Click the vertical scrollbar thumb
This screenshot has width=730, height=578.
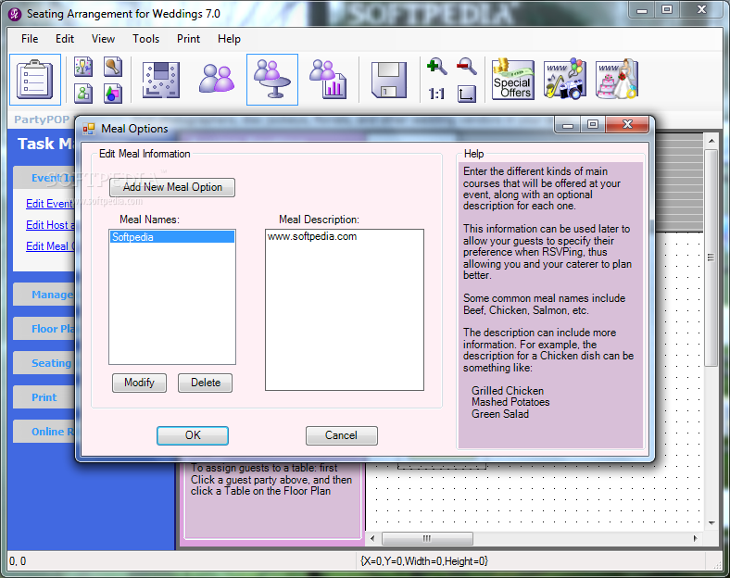tap(711, 258)
